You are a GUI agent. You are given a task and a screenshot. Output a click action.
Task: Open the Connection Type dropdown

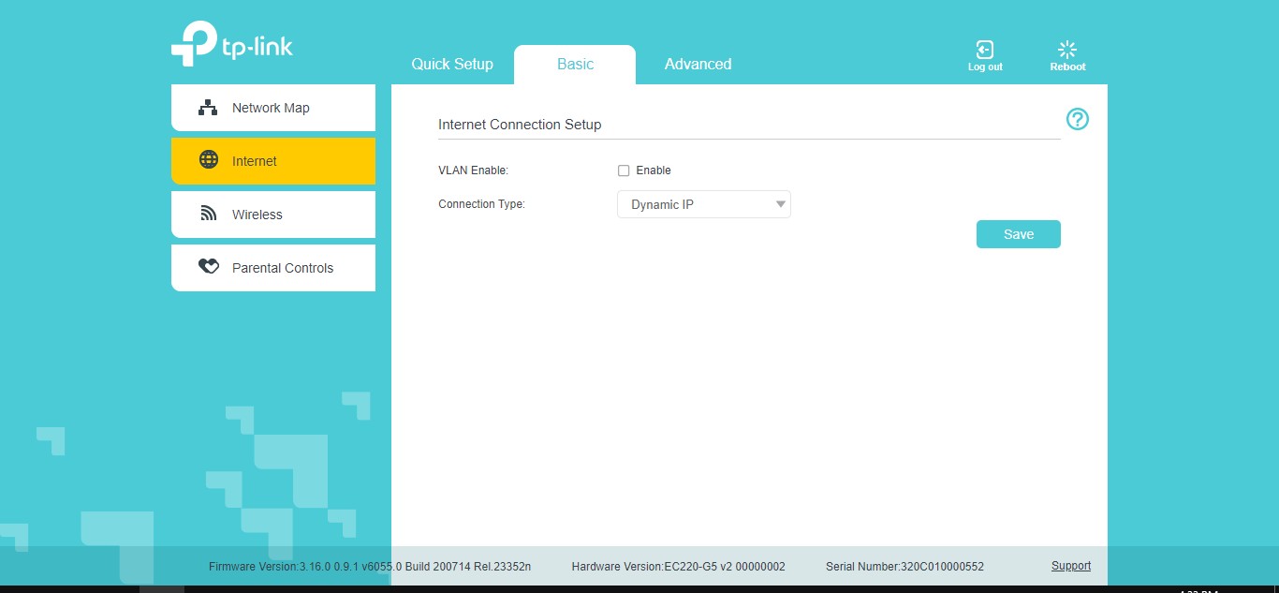[703, 204]
